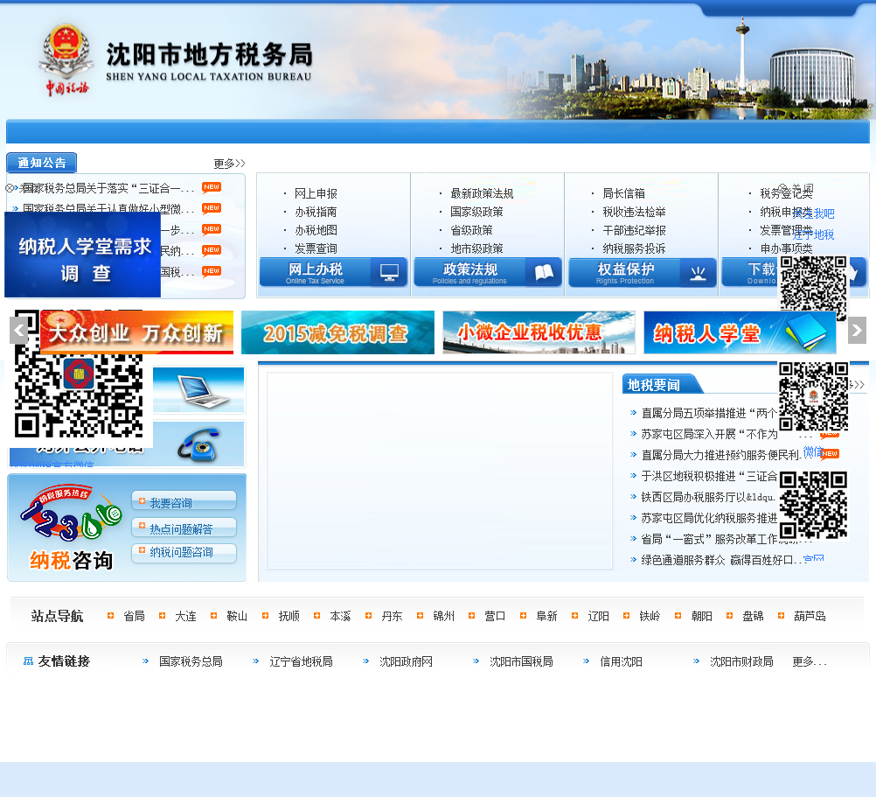The image size is (876, 797).
Task: Open the 网上申报 link
Action: [x=316, y=193]
